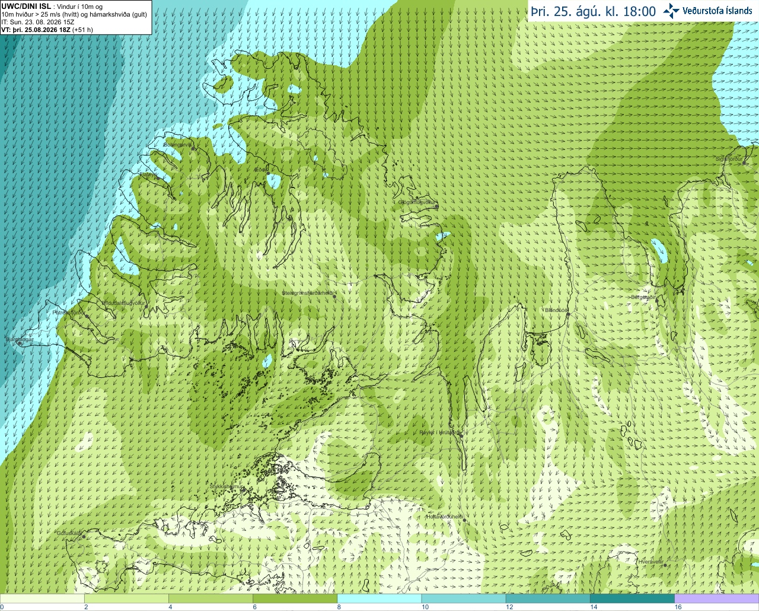
Task: Click the VT valid time line
Action: pyautogui.click(x=43, y=29)
